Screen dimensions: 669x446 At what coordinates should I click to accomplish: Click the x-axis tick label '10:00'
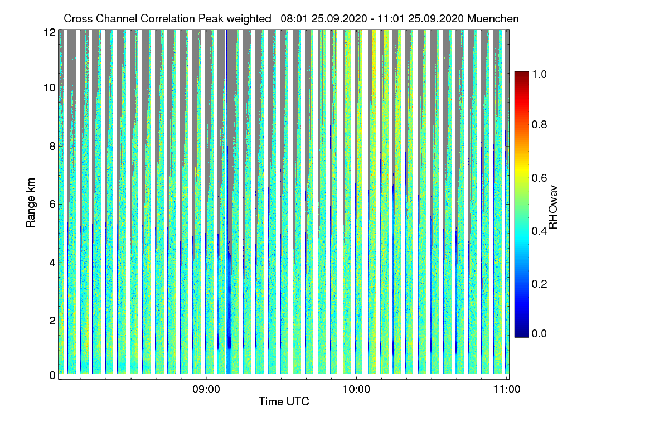click(x=356, y=390)
